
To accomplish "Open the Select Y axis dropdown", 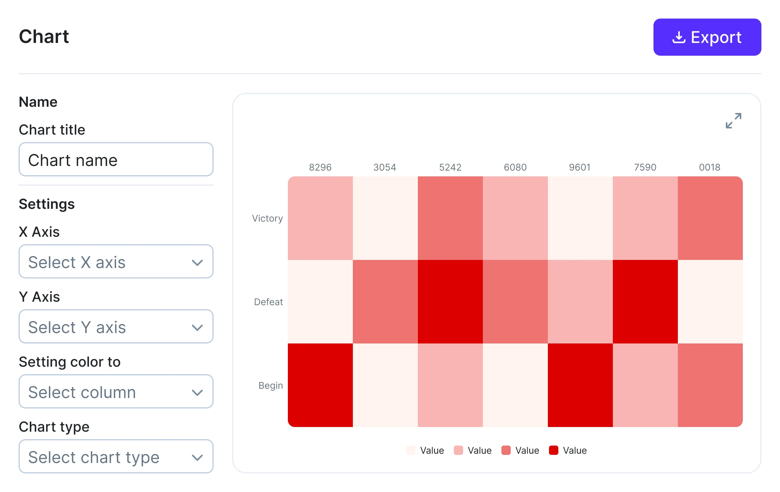I will pyautogui.click(x=116, y=326).
